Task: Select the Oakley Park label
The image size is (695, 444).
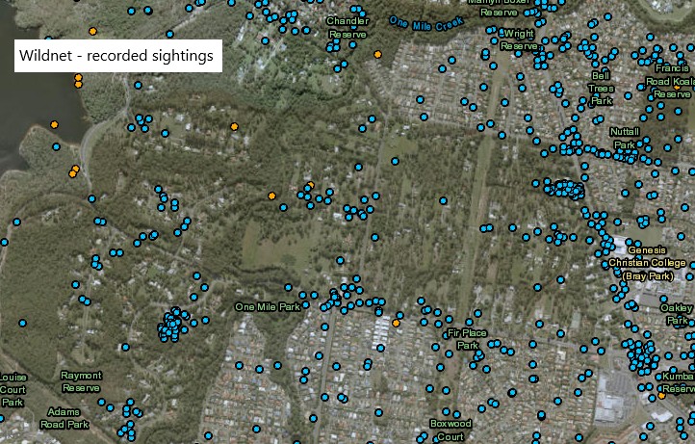Action: coord(678,314)
